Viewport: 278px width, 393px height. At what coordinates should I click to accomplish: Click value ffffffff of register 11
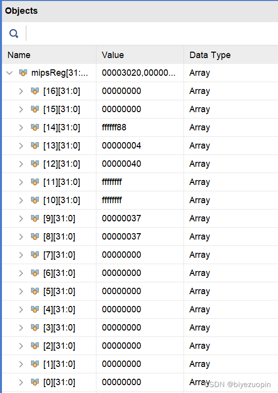pyautogui.click(x=112, y=182)
